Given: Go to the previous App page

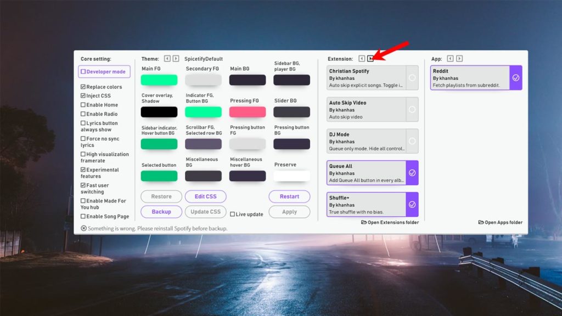Looking at the screenshot, I should pos(450,58).
